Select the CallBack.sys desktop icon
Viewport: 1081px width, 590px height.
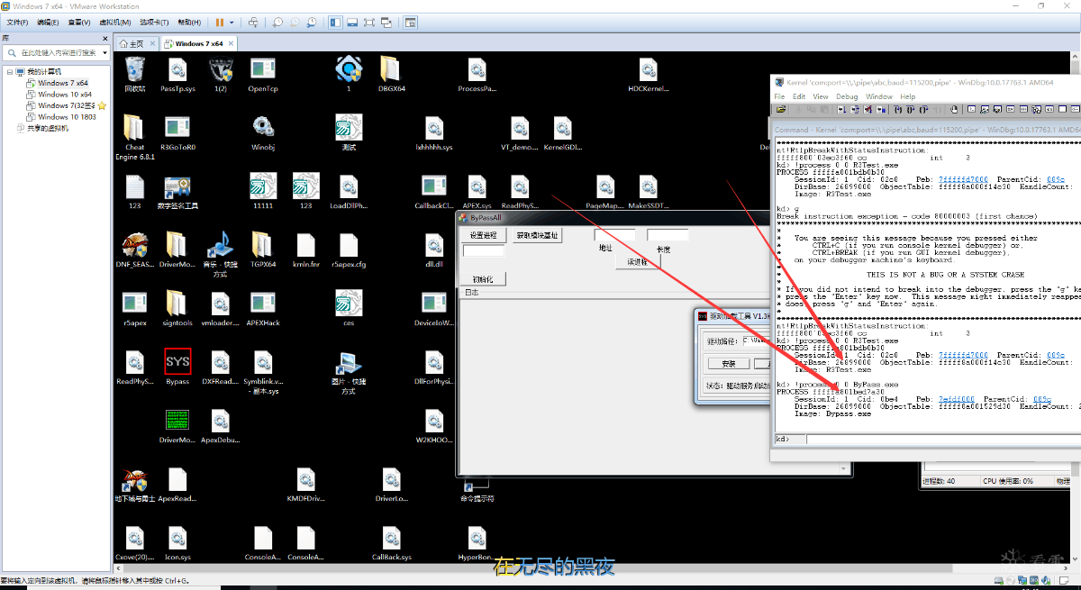click(x=392, y=543)
